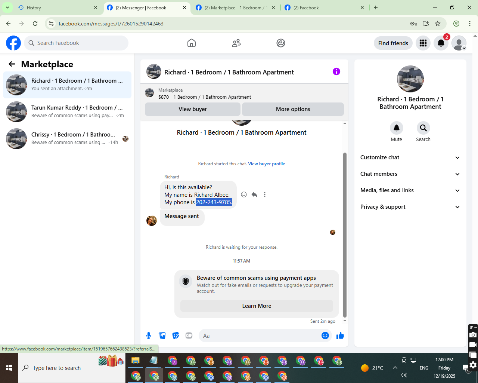Click sender avatar beside Message sent

coord(152,221)
